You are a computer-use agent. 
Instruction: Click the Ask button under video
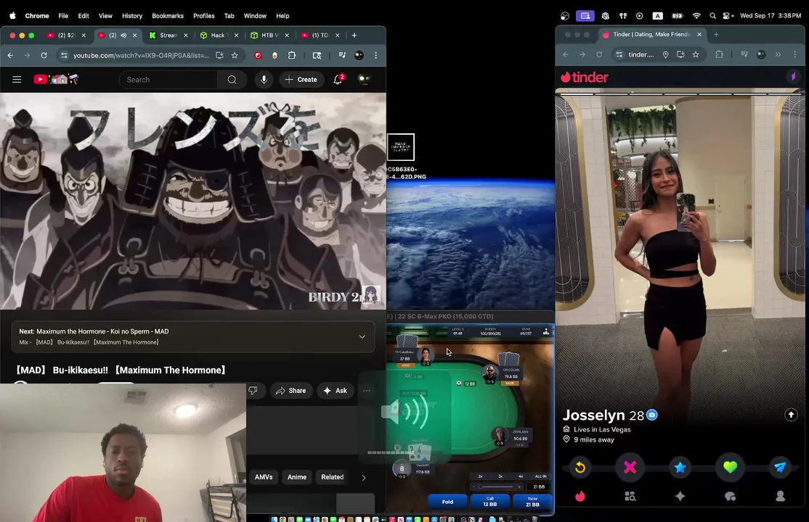(336, 391)
